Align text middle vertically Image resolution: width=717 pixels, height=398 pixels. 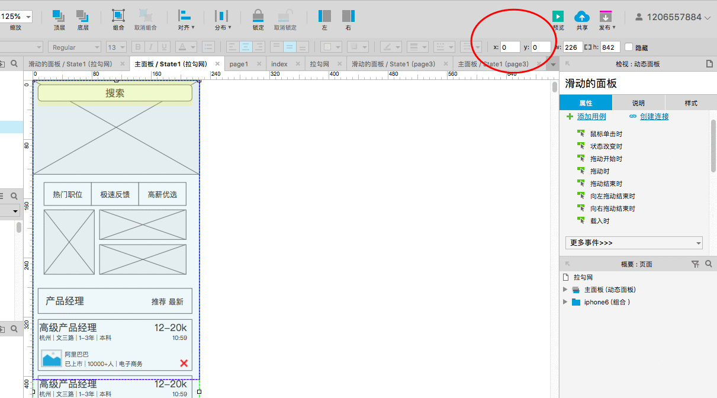[290, 47]
